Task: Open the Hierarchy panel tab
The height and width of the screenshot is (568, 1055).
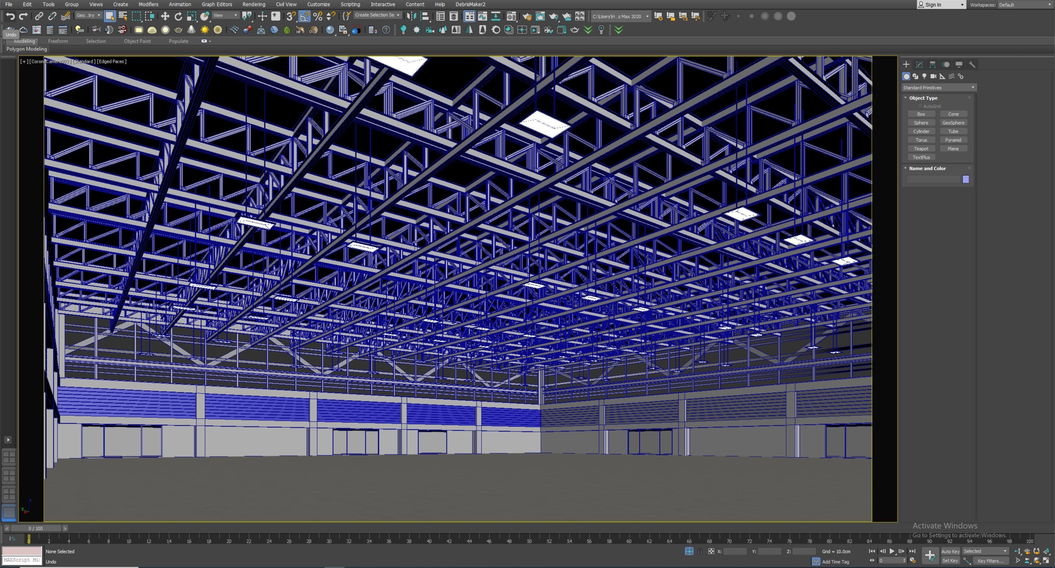Action: click(932, 65)
